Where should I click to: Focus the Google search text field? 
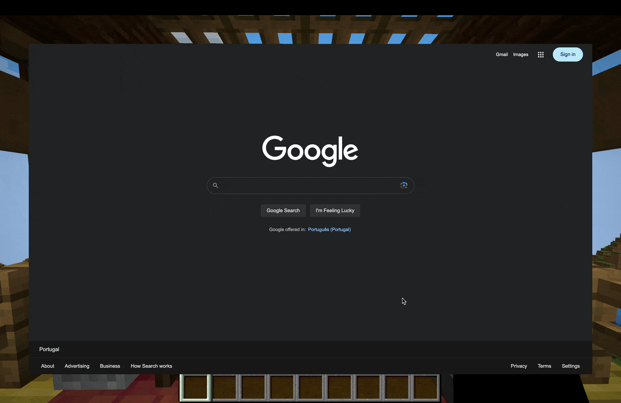[x=308, y=185]
